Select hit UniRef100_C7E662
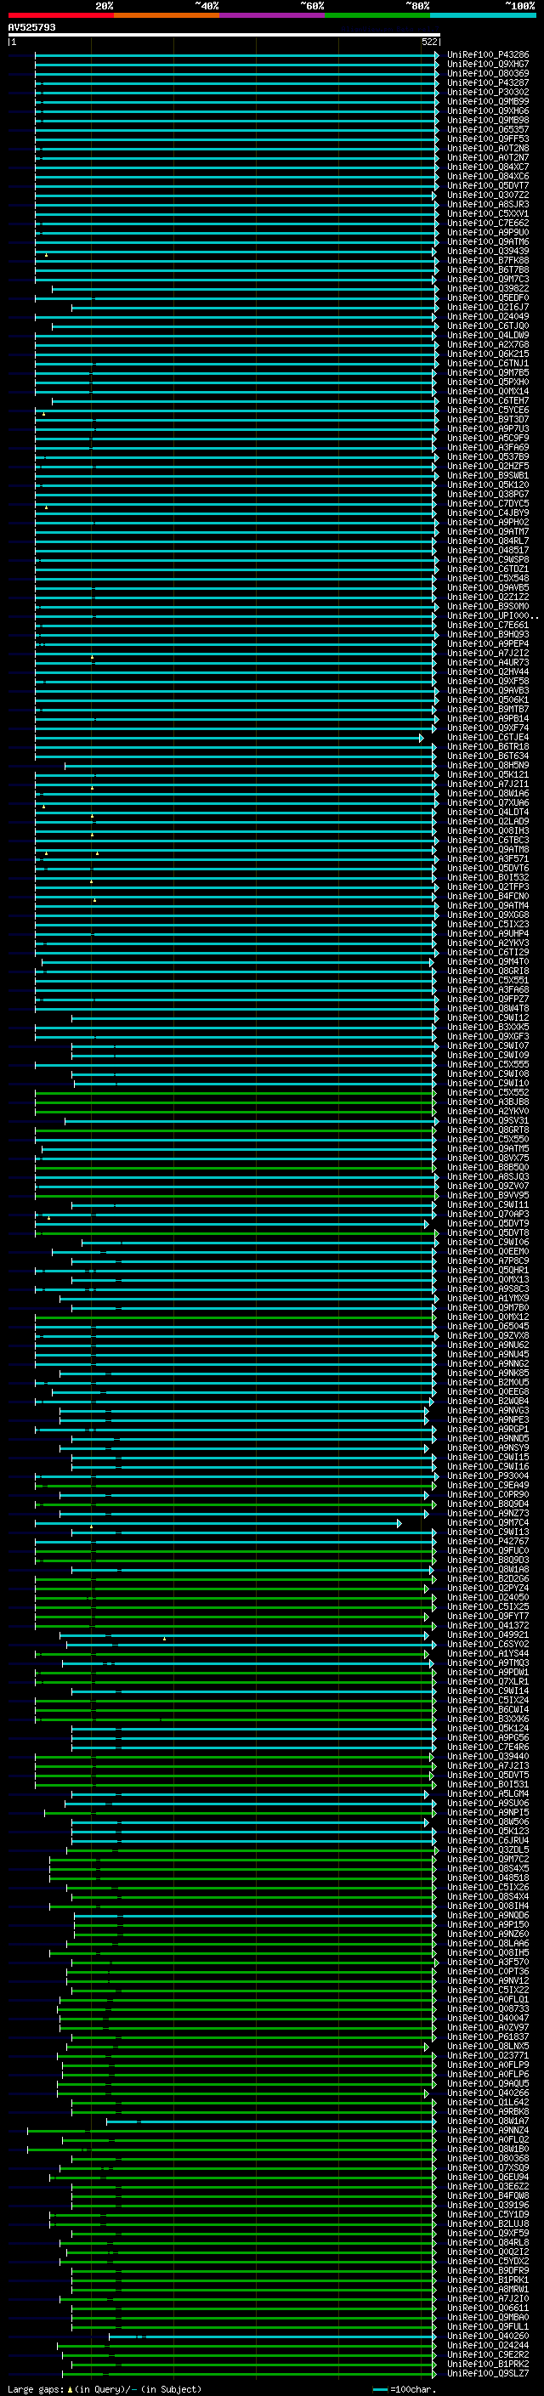Screen dimensions: 544x2396 [x=487, y=224]
